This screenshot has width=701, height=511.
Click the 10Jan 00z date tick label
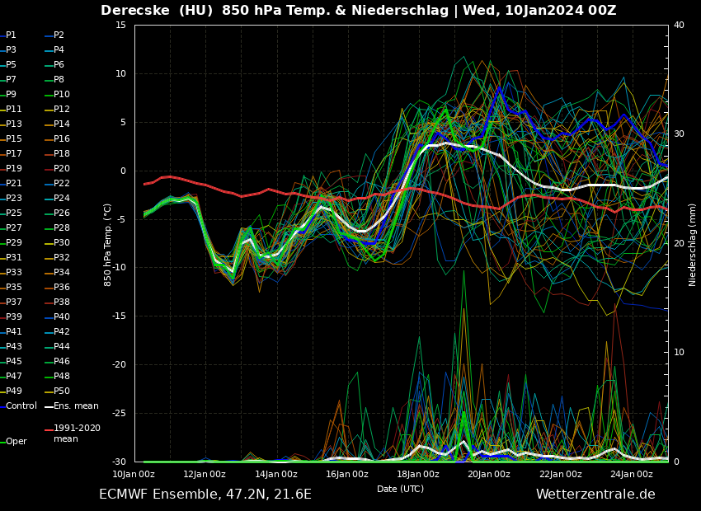(134, 474)
